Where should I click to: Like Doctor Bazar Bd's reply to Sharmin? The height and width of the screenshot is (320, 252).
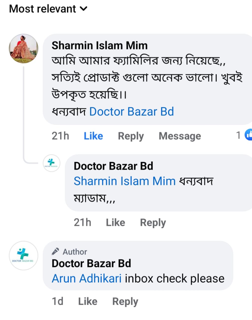point(115,222)
